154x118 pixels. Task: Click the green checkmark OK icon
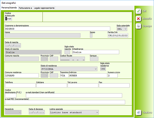(138, 11)
